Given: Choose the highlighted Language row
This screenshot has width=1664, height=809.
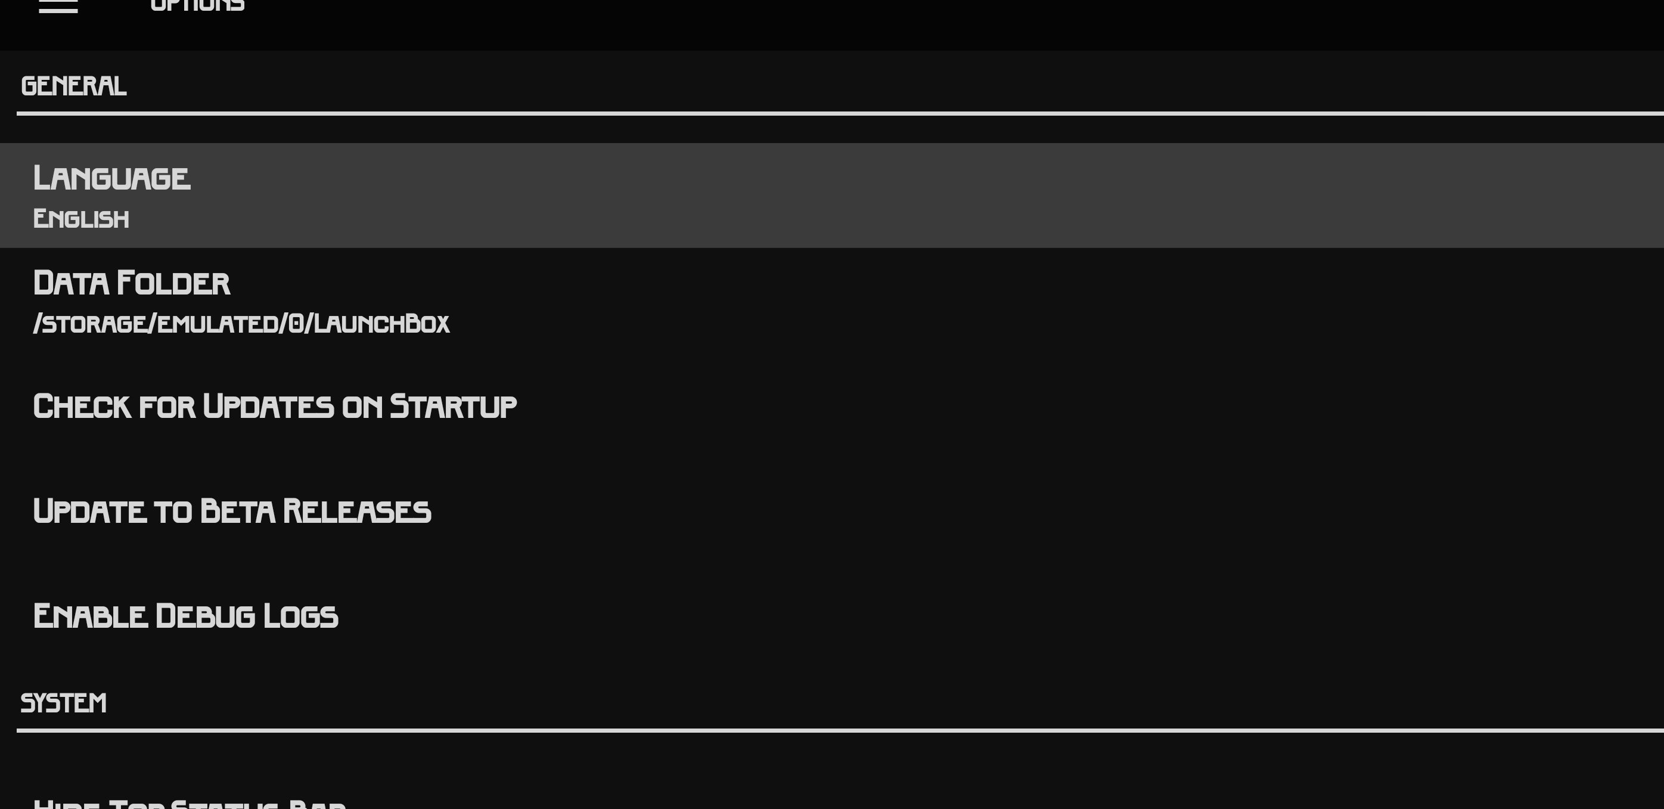Looking at the screenshot, I should click(832, 195).
